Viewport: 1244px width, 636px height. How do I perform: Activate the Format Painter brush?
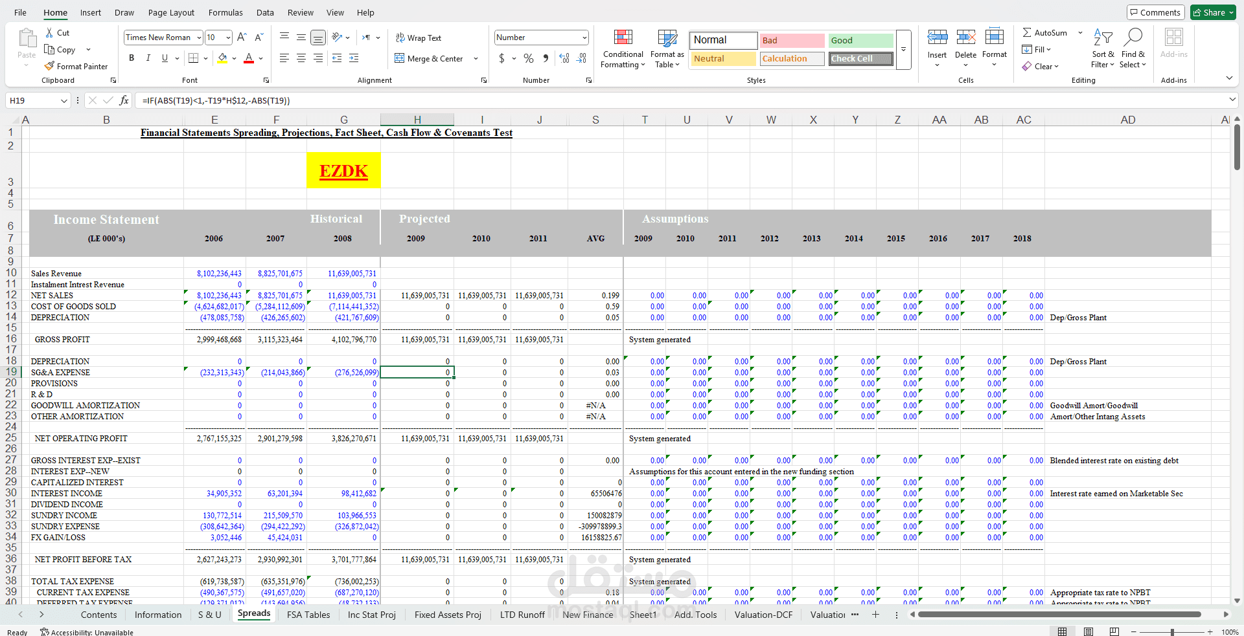(x=49, y=66)
